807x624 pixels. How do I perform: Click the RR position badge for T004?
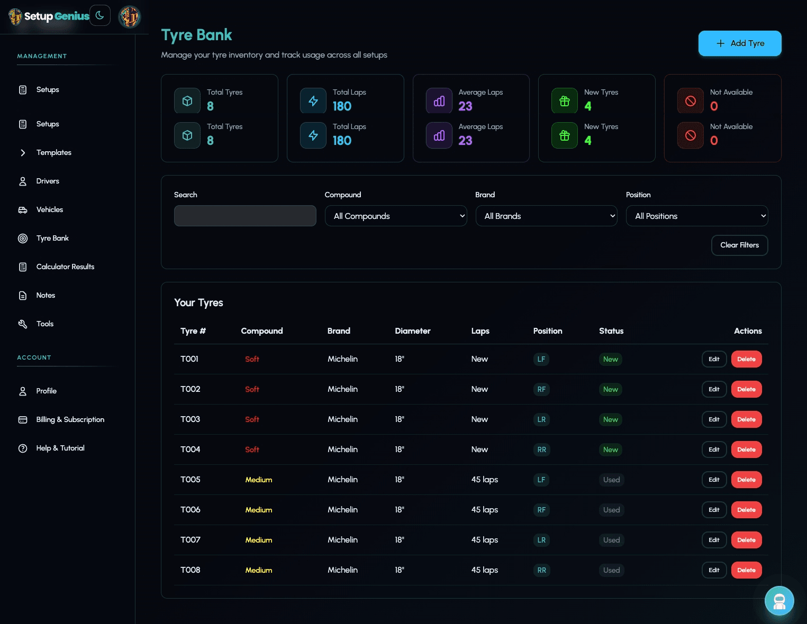click(542, 449)
